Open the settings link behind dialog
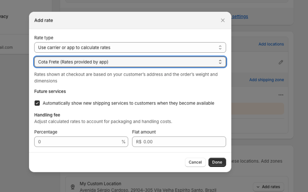Viewport: 308px width, 192px height. [240, 17]
